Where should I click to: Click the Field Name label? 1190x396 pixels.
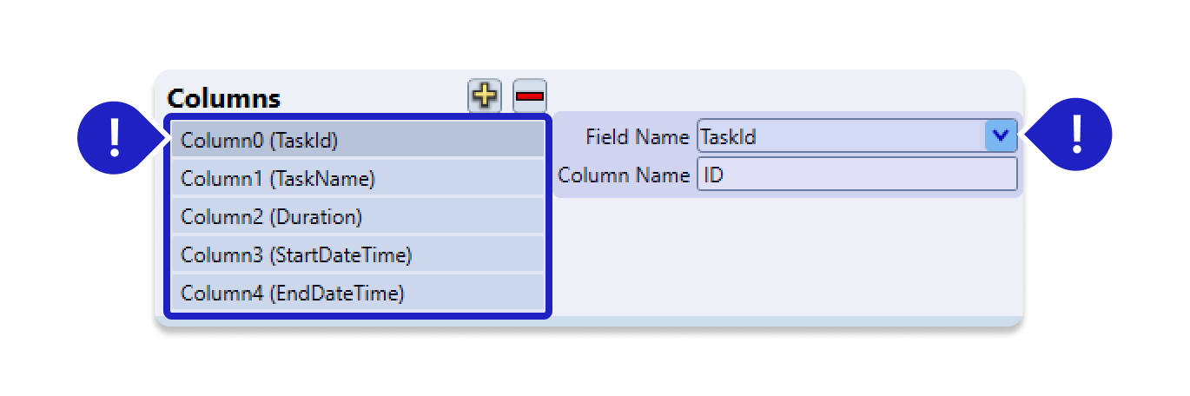click(x=637, y=136)
